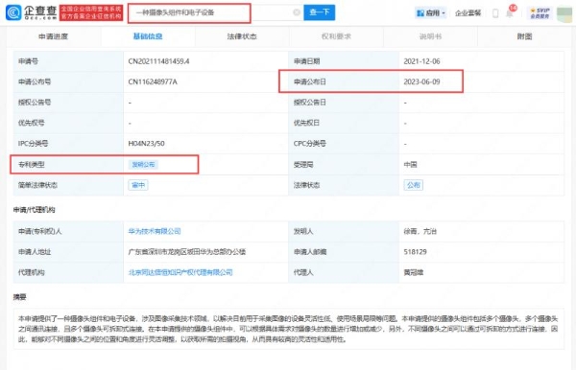Select the inventor names 徐西, 方治
Image resolution: width=576 pixels, height=370 pixels.
click(x=420, y=231)
